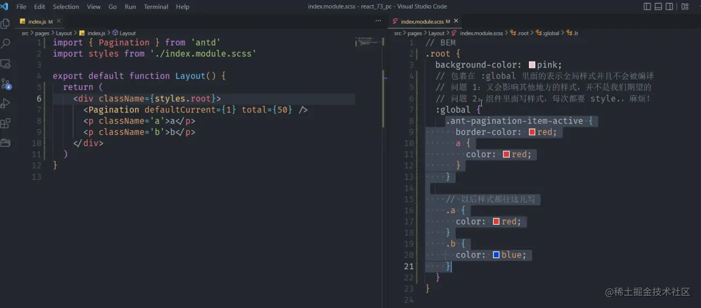
Task: Open blue color swatch in .b rule
Action: pos(496,255)
